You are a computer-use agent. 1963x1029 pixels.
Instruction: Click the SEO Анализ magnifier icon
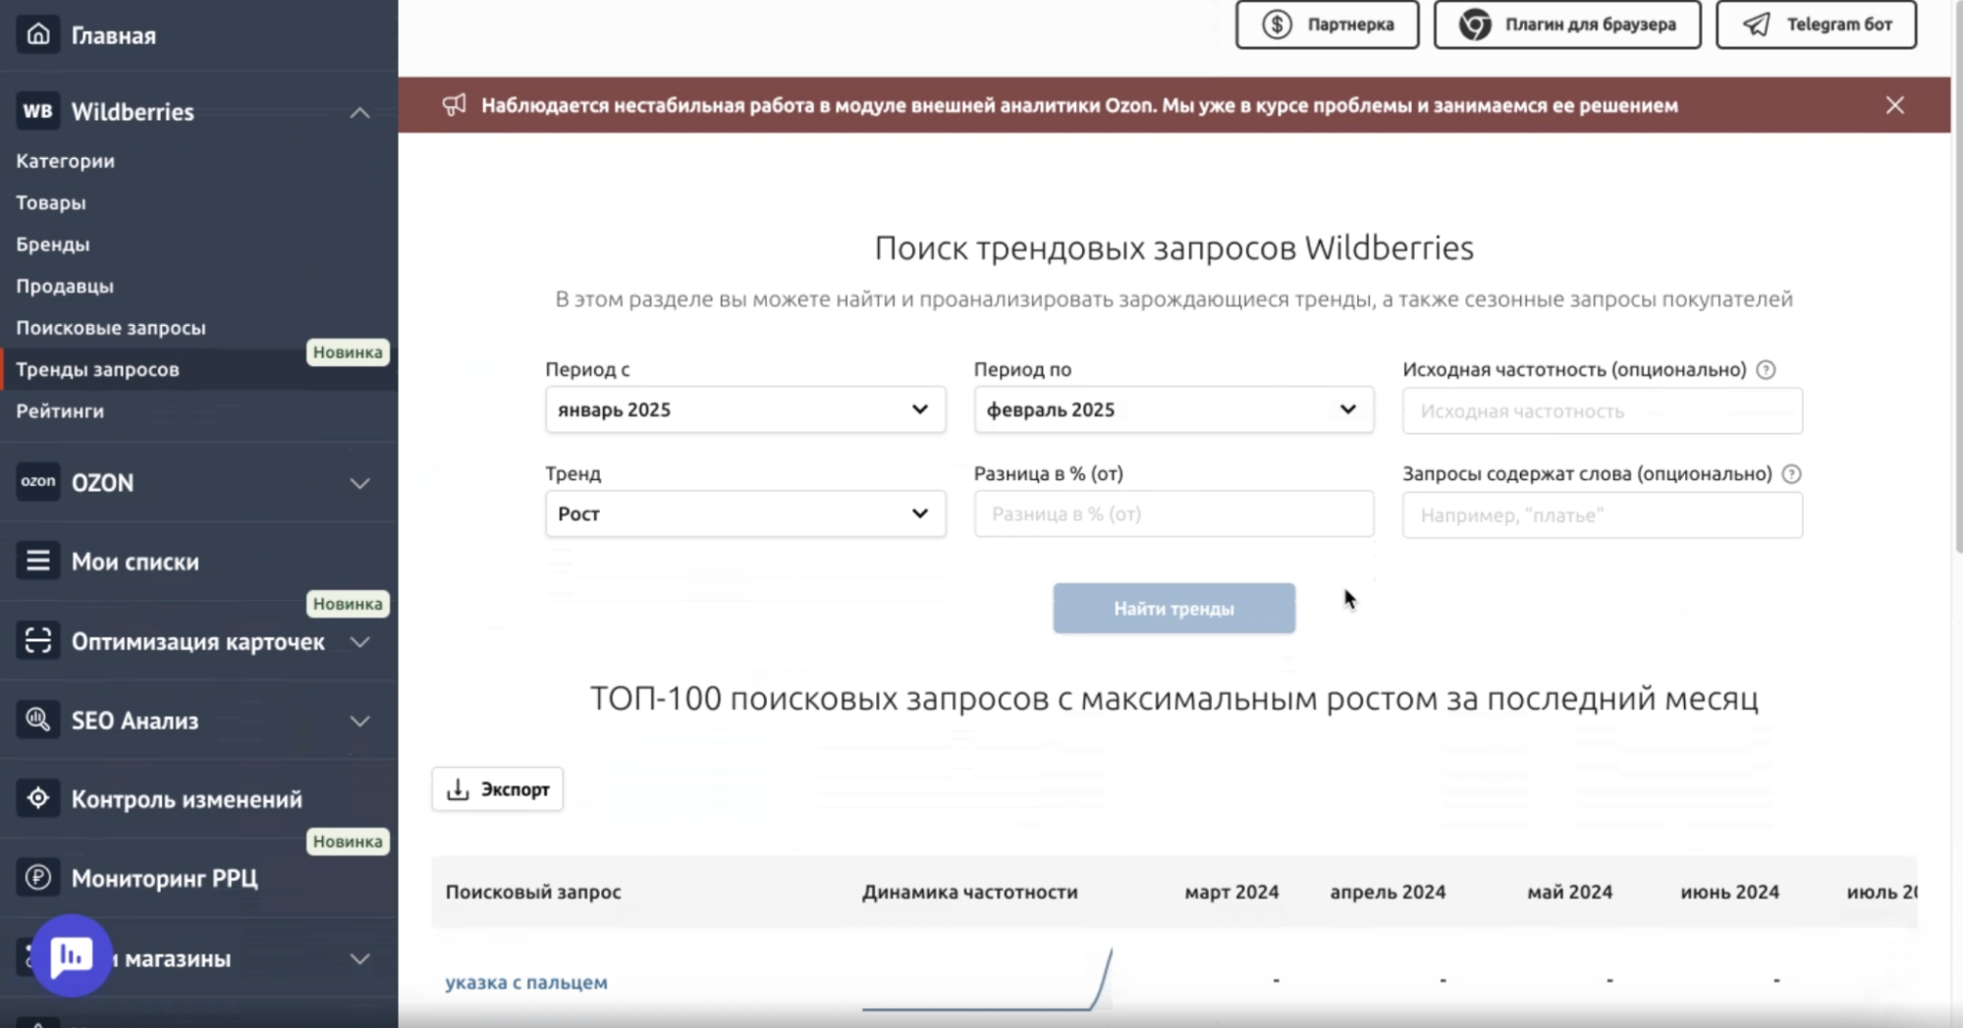[x=37, y=720]
